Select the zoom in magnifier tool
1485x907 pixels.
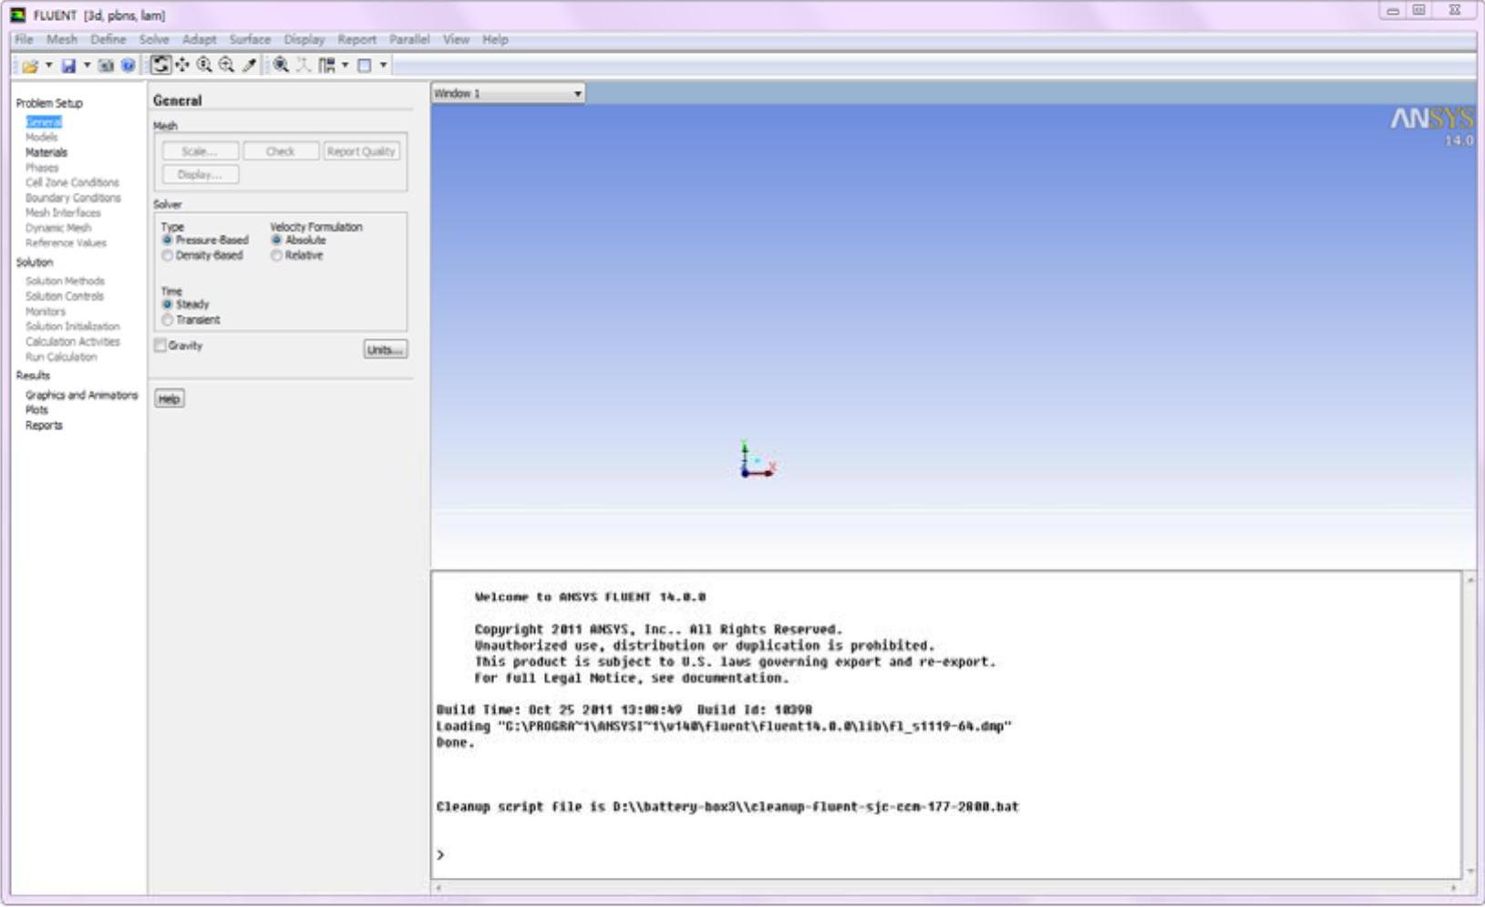pyautogui.click(x=204, y=65)
